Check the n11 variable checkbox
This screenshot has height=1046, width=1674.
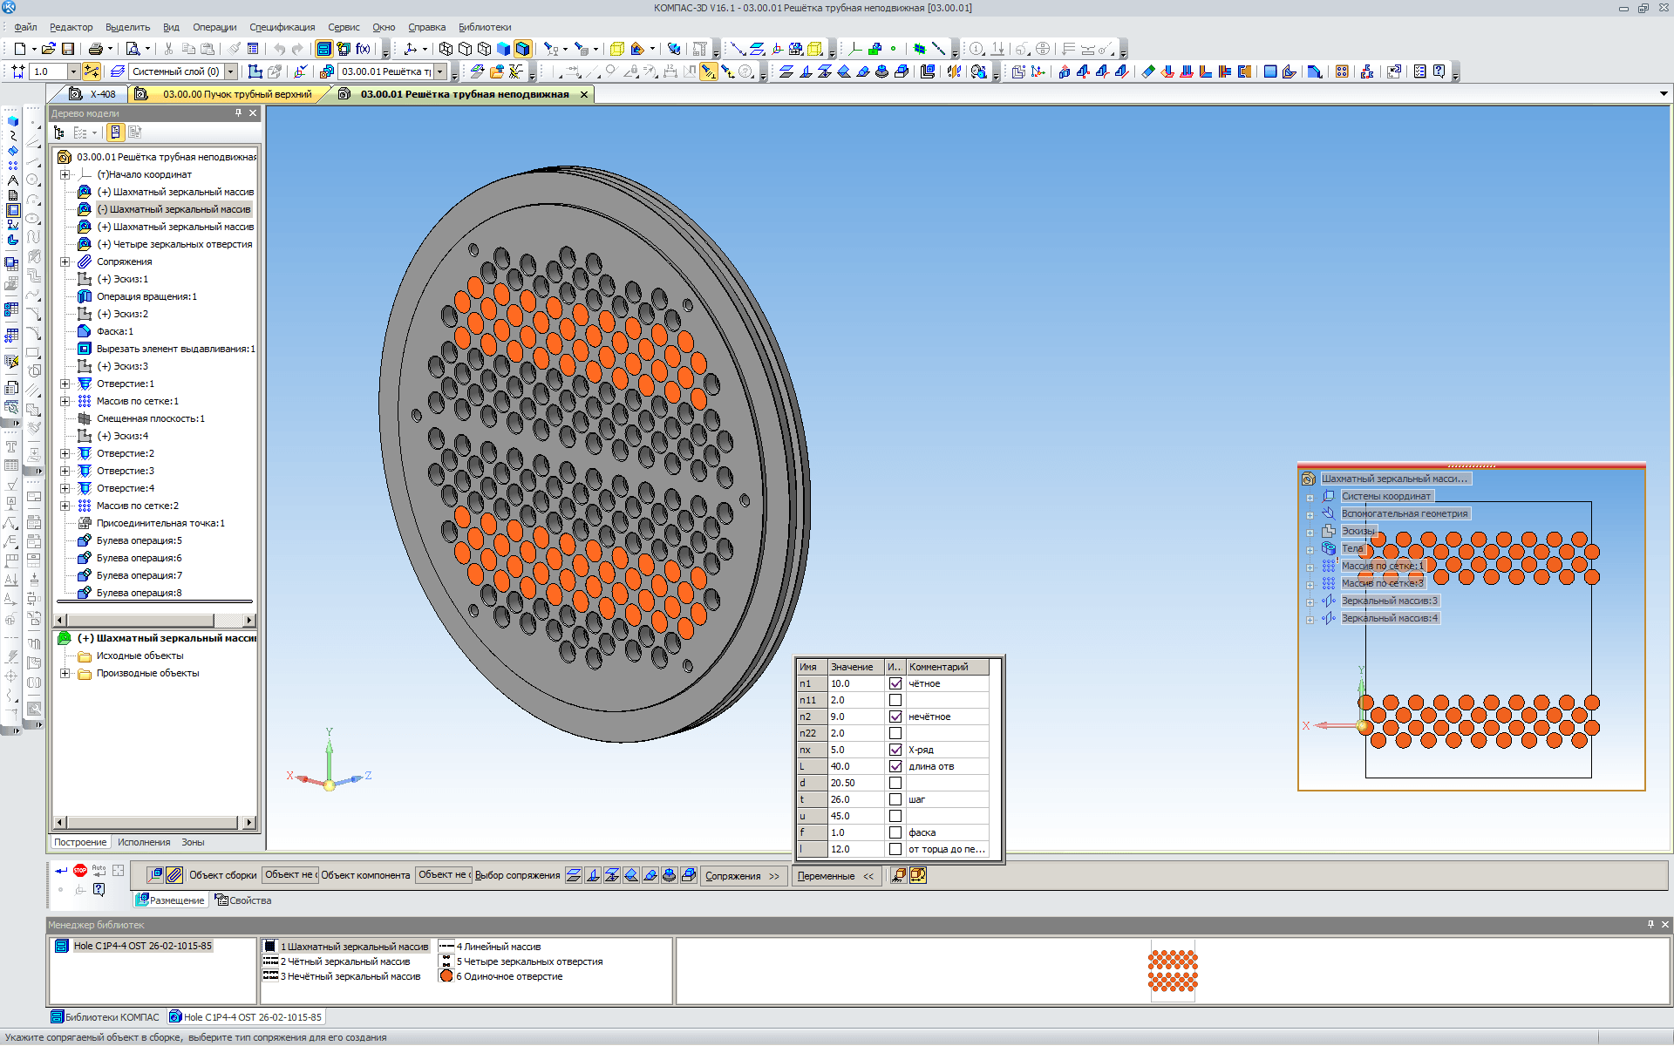(895, 700)
